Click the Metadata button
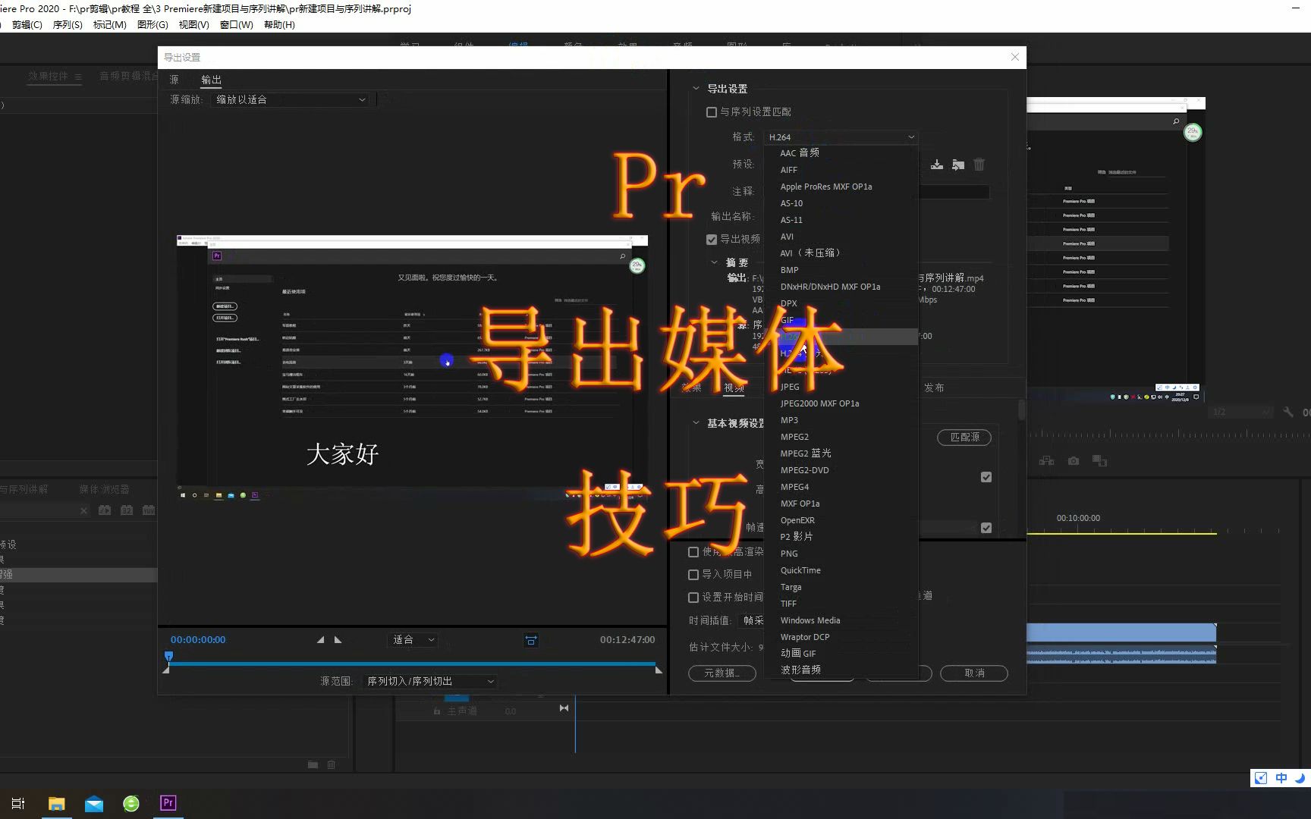The width and height of the screenshot is (1311, 819). point(722,673)
